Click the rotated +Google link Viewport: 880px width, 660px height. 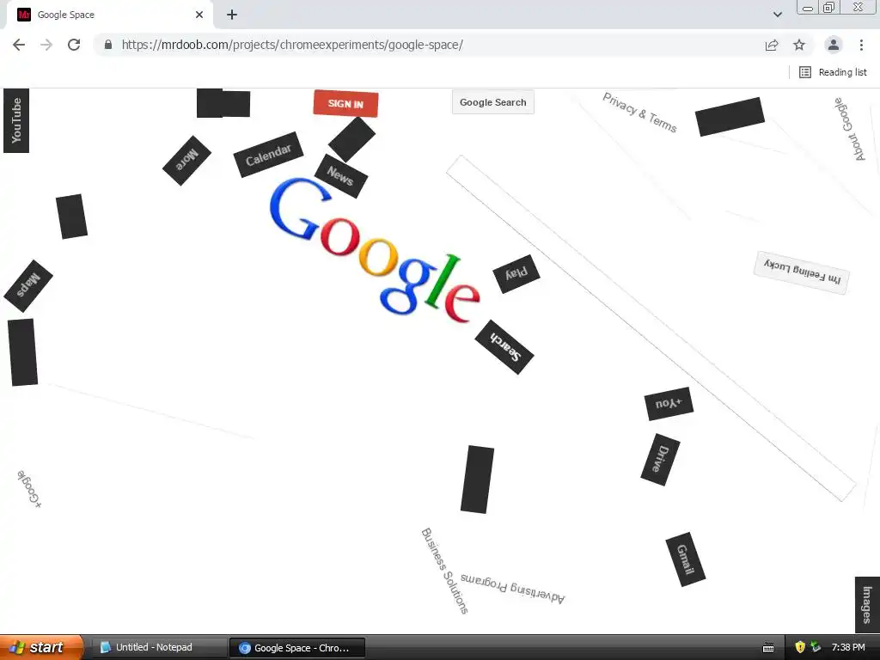[x=29, y=489]
